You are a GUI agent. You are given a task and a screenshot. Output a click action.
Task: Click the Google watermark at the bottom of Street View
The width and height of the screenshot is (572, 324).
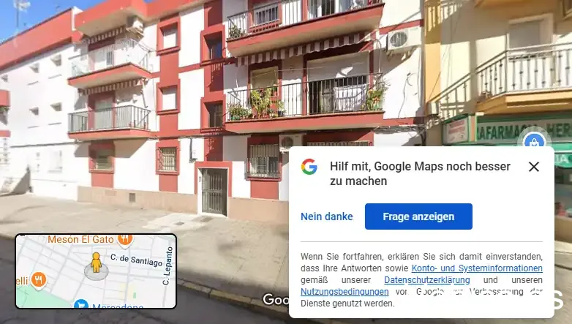(x=276, y=300)
